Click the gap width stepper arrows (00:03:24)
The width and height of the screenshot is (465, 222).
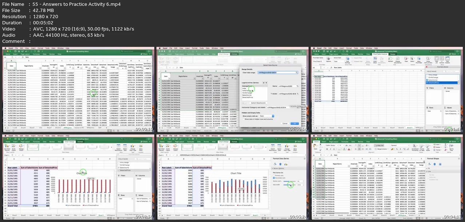click(303, 185)
